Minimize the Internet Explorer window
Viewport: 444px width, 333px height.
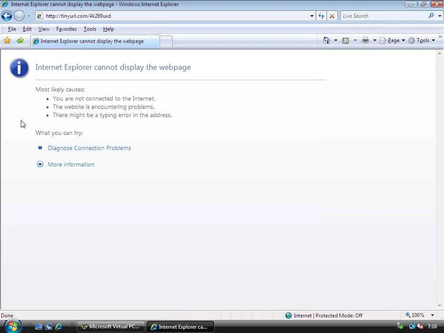coord(411,4)
